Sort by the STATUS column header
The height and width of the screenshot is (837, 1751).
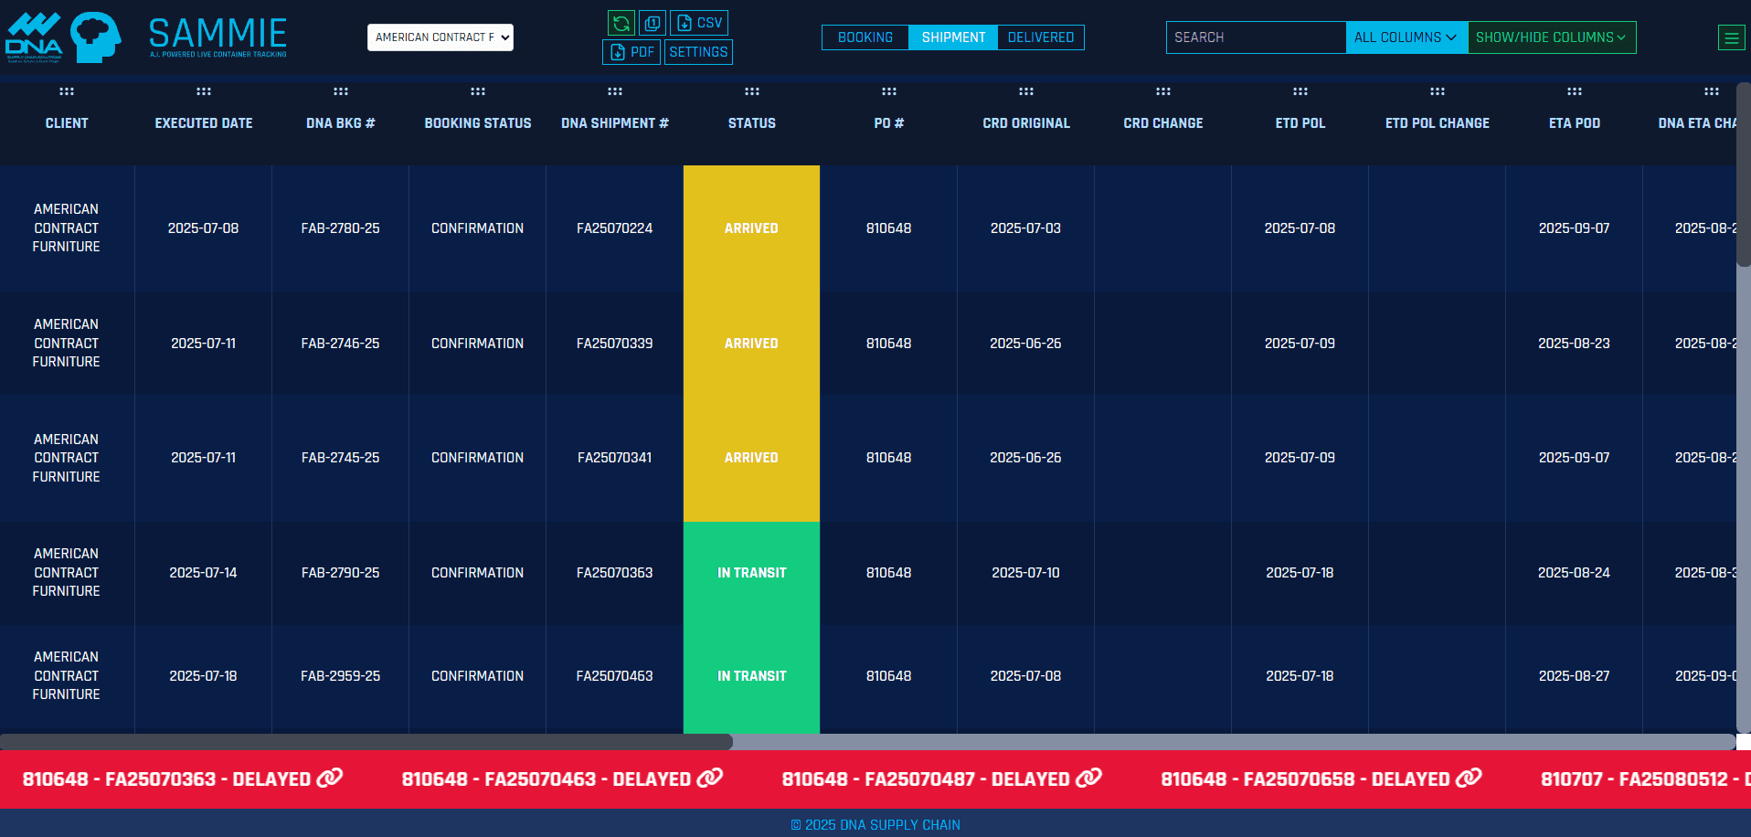(752, 123)
